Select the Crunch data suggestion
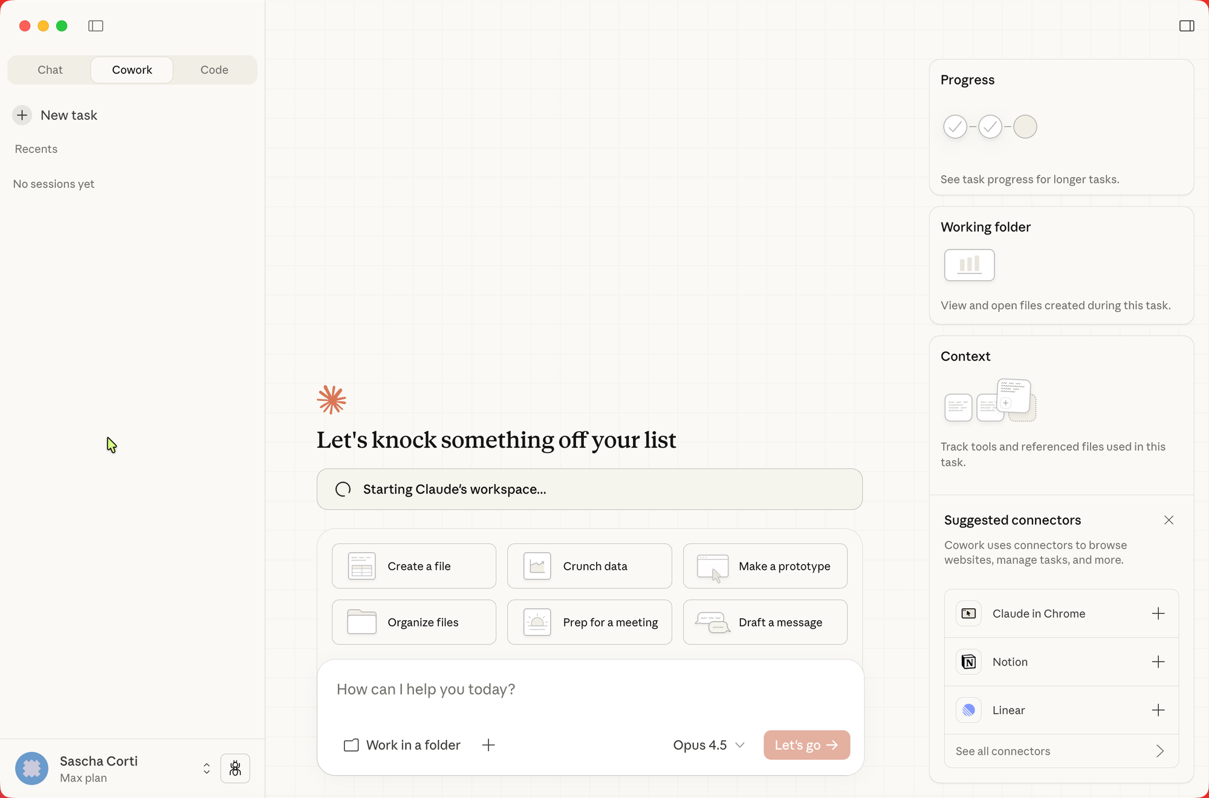This screenshot has width=1209, height=798. click(589, 566)
